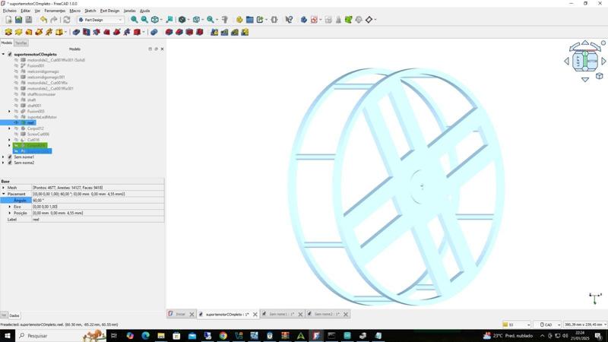
Task: Click the New document icon
Action: 8,20
